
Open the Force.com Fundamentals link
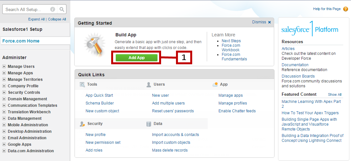pos(234,57)
